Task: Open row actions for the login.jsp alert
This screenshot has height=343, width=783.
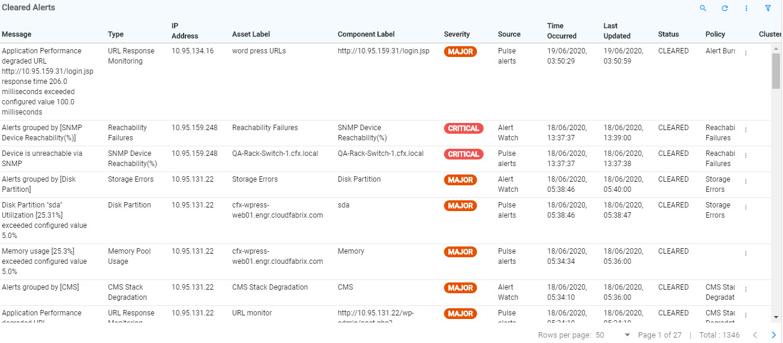Action: pyautogui.click(x=746, y=53)
